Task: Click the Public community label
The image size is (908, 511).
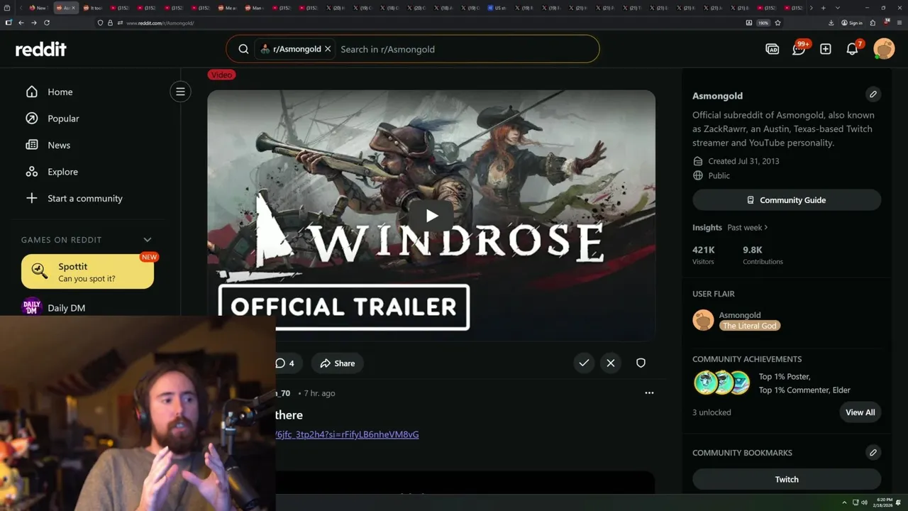Action: (719, 175)
